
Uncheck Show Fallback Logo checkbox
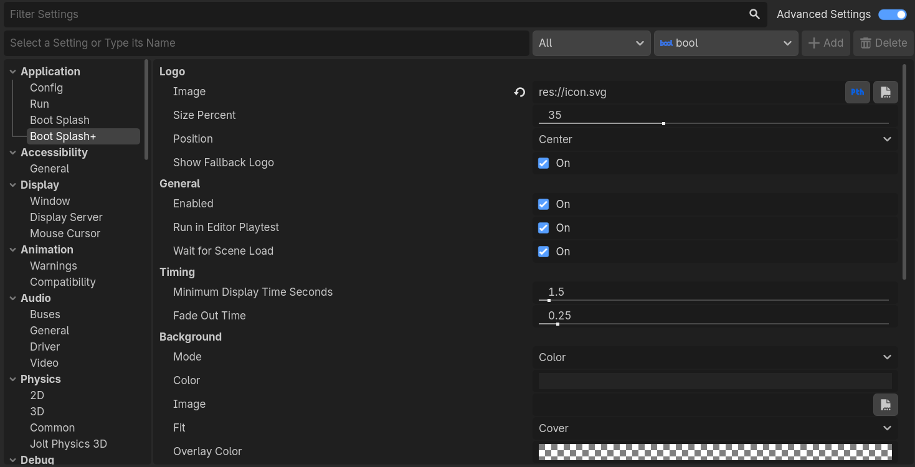[x=544, y=163]
